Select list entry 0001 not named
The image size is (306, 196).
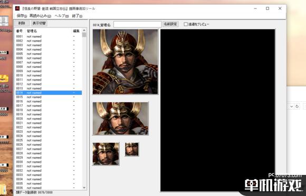tap(49, 36)
